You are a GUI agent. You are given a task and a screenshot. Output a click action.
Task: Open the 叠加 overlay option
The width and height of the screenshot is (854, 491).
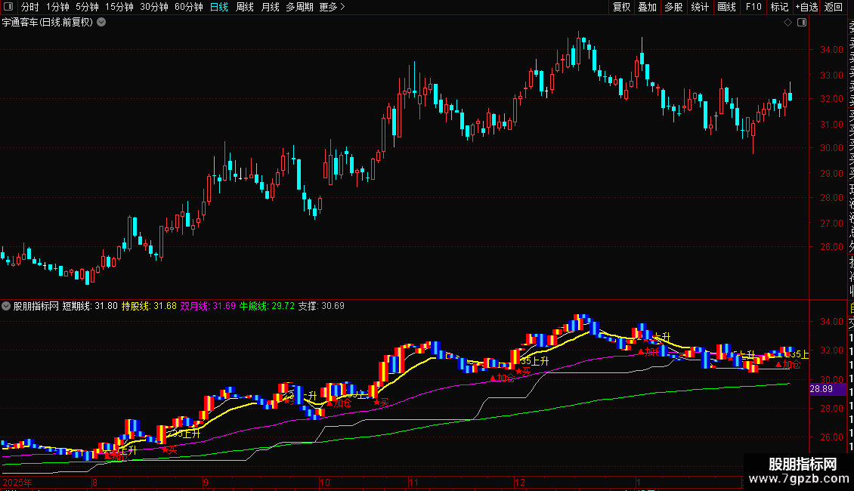(648, 8)
